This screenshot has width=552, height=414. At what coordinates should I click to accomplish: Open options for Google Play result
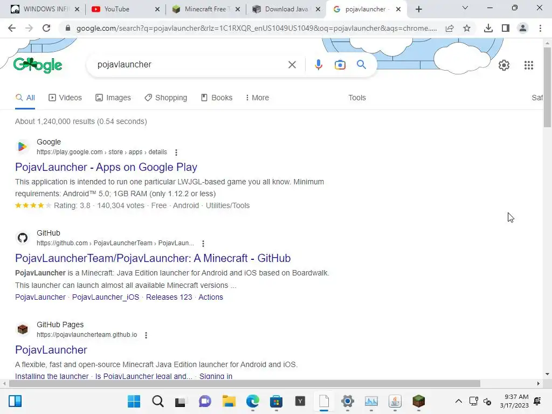click(176, 152)
